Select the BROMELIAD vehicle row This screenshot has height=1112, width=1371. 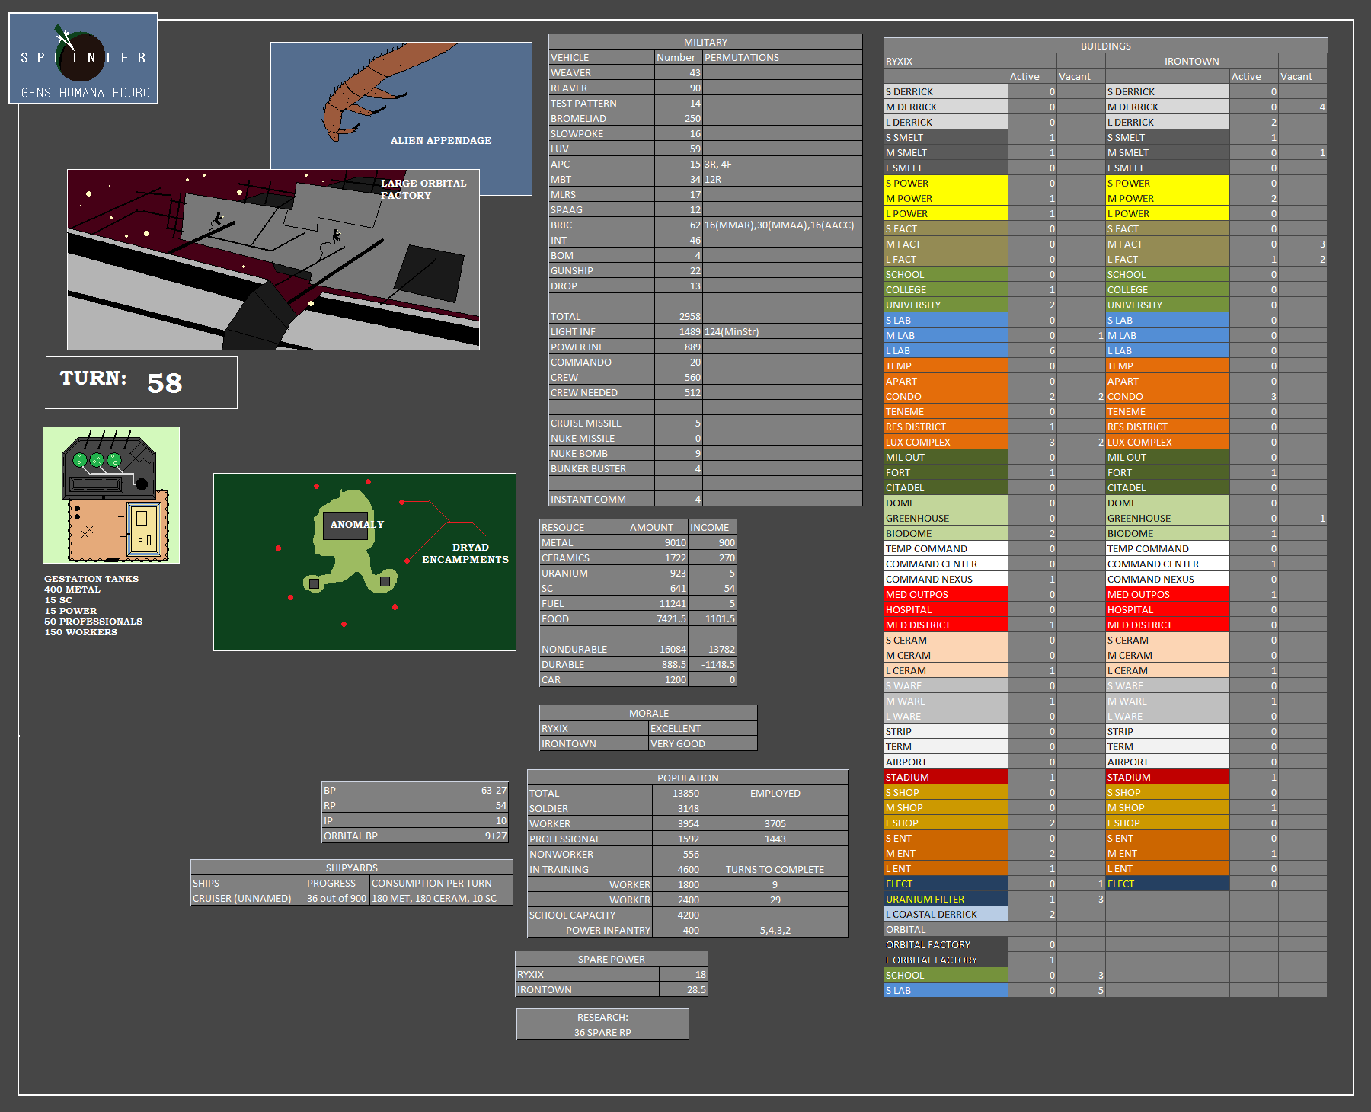[601, 119]
